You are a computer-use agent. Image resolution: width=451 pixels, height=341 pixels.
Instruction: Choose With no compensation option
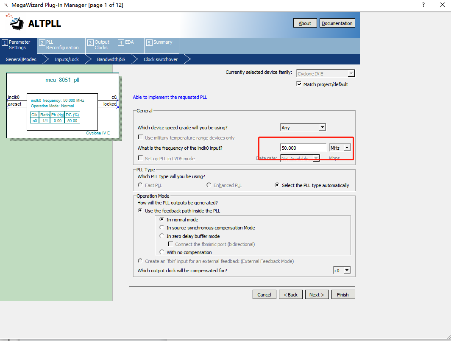coord(162,252)
